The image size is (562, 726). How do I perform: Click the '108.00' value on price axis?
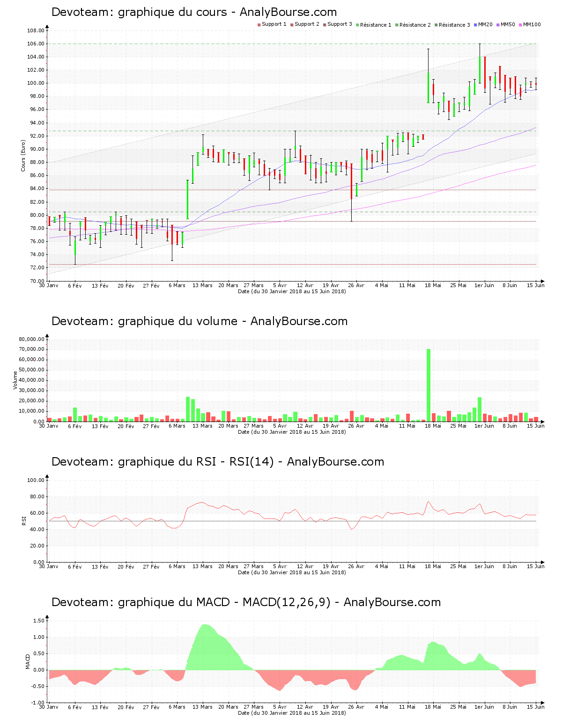36,31
